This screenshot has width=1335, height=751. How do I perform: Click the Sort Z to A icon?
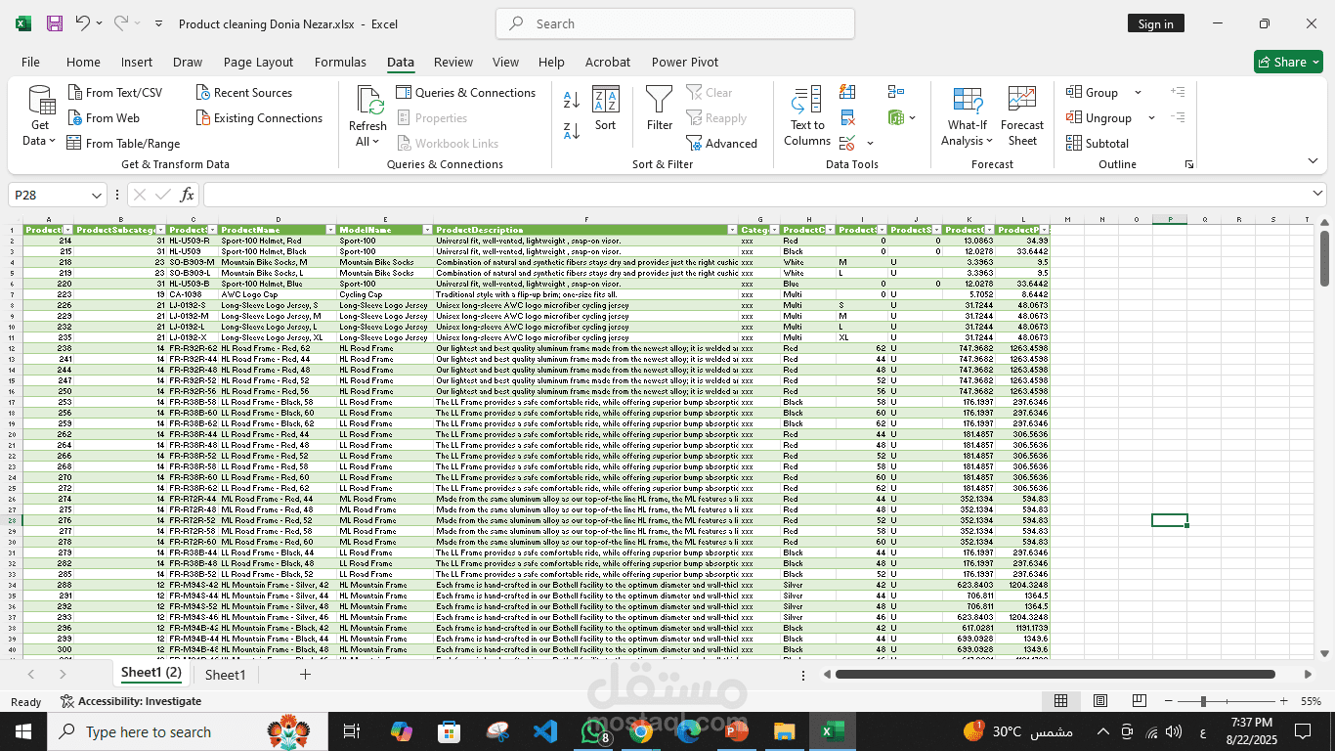click(x=572, y=130)
